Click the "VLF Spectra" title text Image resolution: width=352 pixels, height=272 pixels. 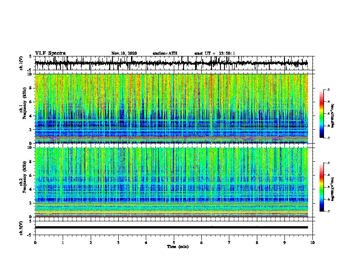[x=50, y=53]
